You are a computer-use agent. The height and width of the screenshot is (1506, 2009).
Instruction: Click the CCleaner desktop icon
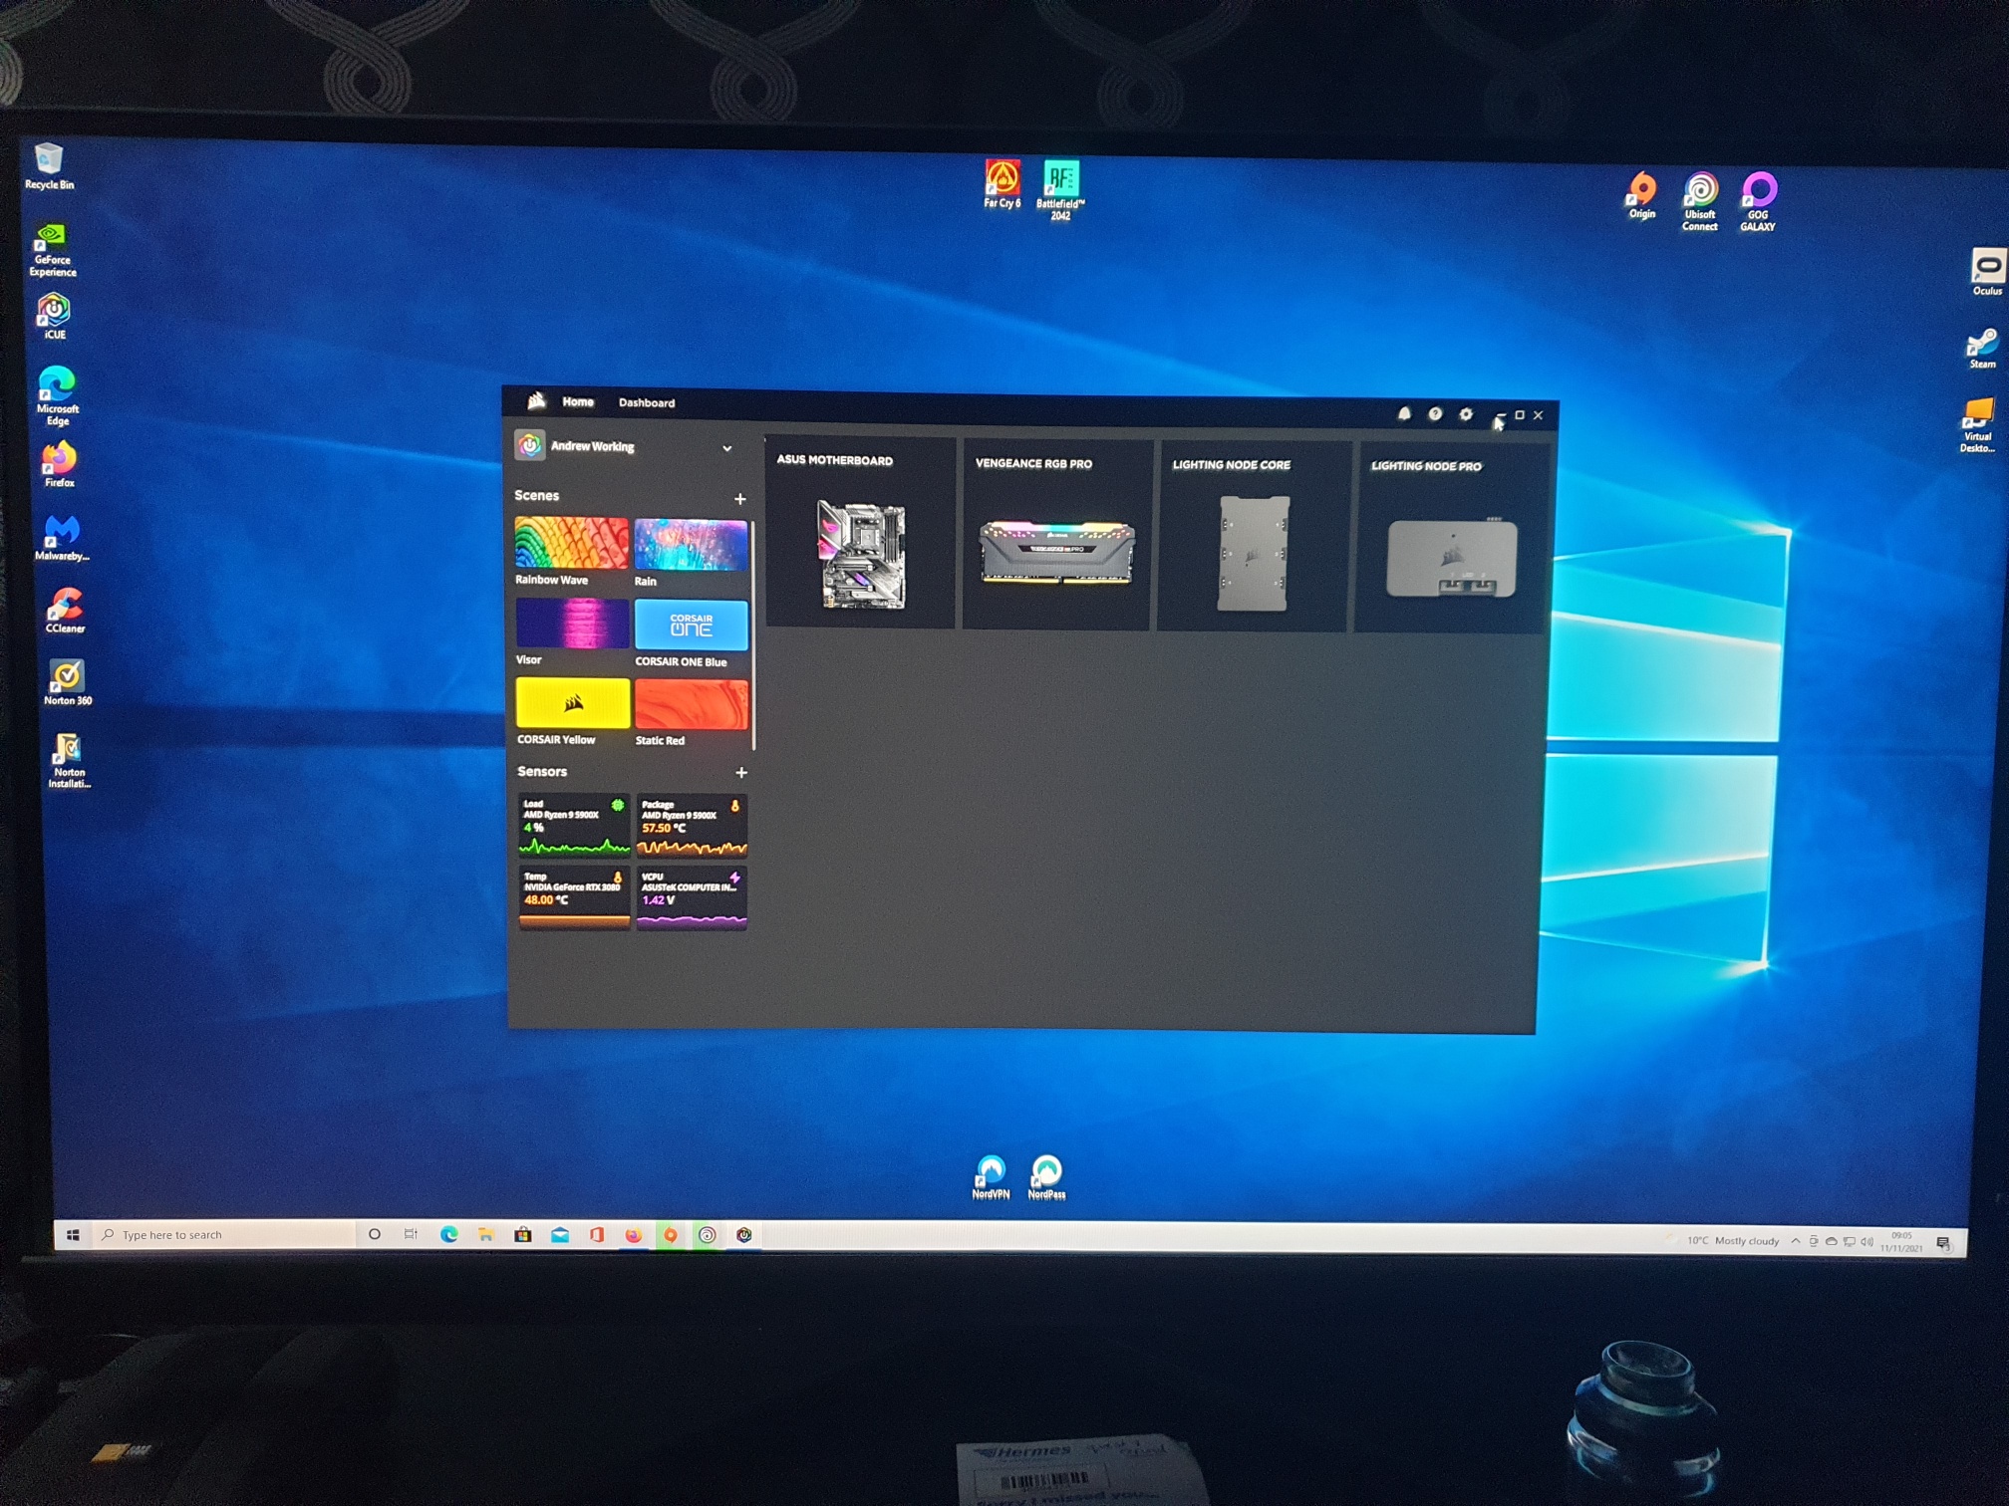tap(65, 610)
